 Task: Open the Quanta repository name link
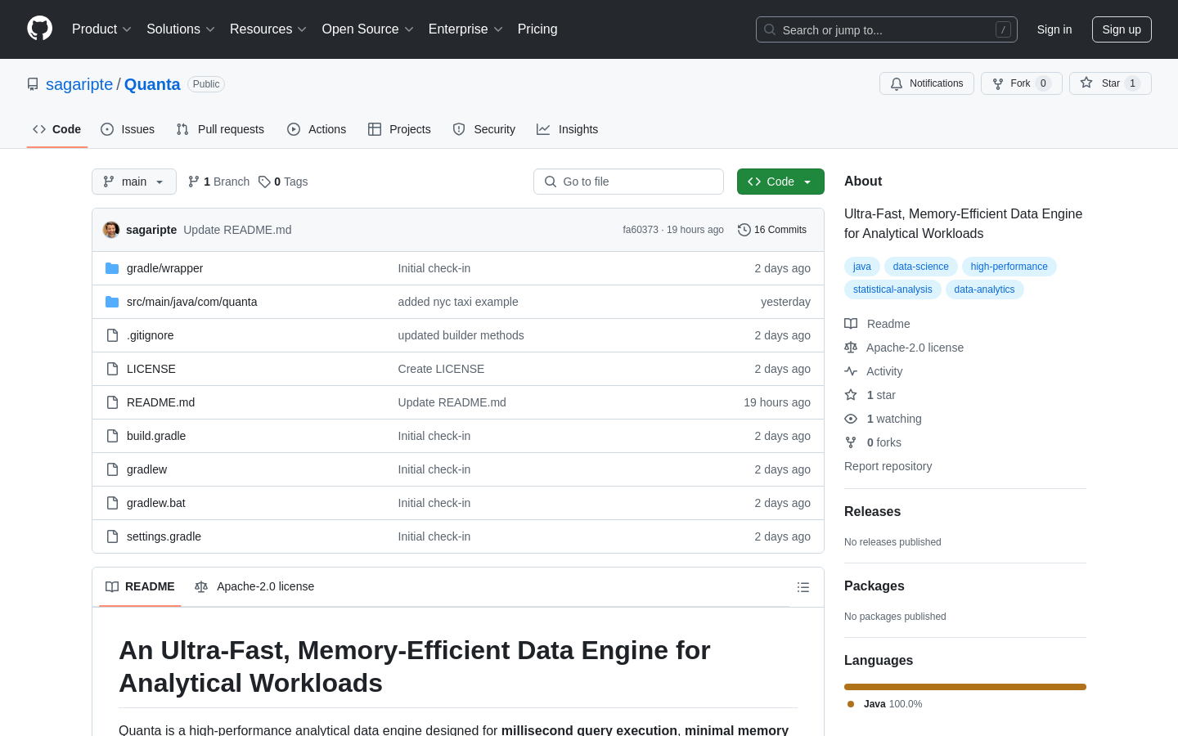coord(152,84)
